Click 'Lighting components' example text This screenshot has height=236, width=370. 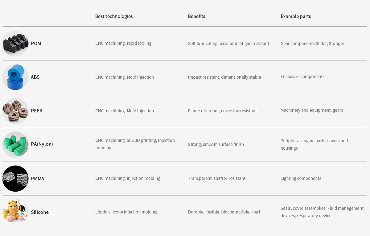pyautogui.click(x=301, y=178)
